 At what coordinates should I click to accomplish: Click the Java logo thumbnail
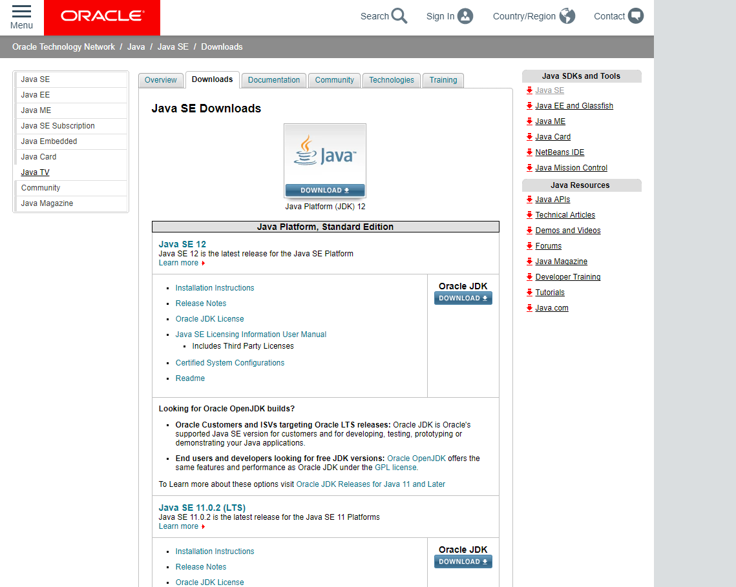tap(325, 155)
